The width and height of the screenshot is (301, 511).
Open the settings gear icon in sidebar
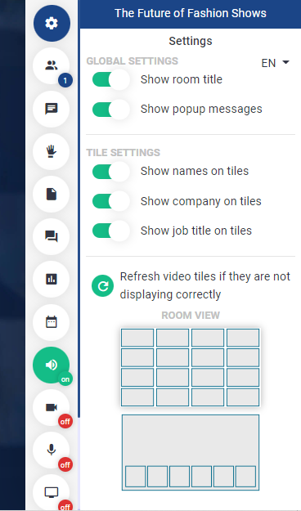(52, 24)
